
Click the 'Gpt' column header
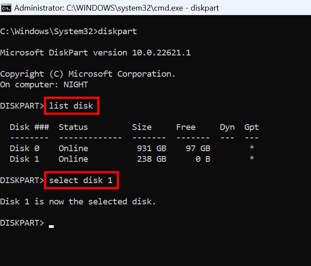click(251, 128)
